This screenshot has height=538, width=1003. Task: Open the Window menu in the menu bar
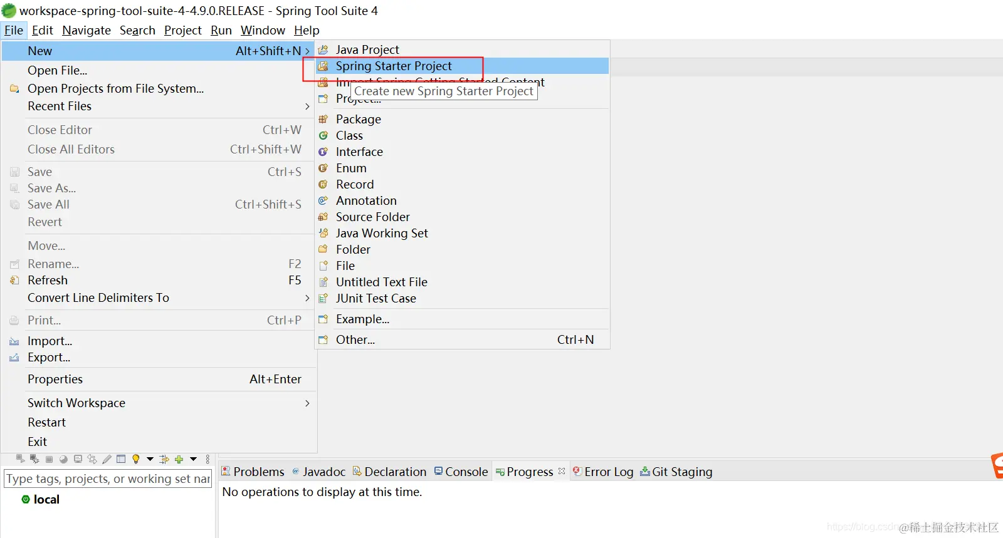pyautogui.click(x=263, y=30)
